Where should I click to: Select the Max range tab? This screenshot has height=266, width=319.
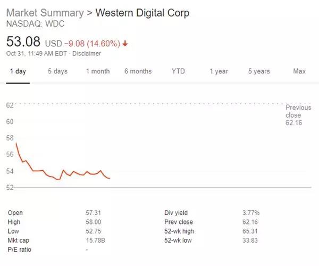(x=299, y=71)
